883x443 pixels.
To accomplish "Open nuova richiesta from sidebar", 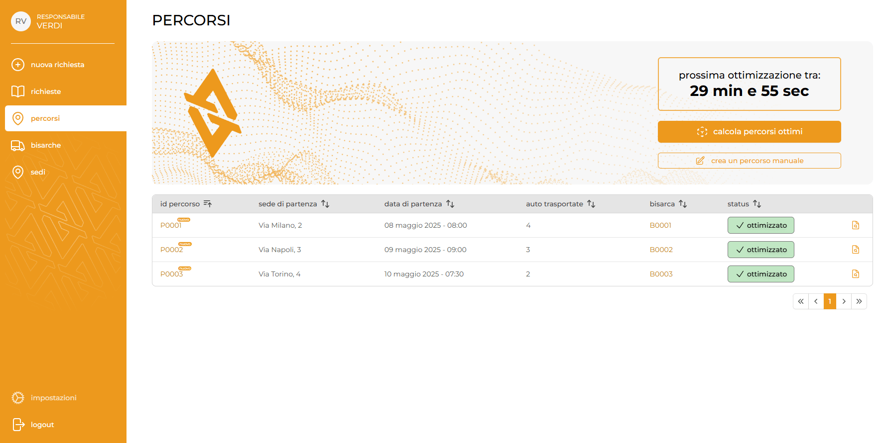I will (x=57, y=65).
